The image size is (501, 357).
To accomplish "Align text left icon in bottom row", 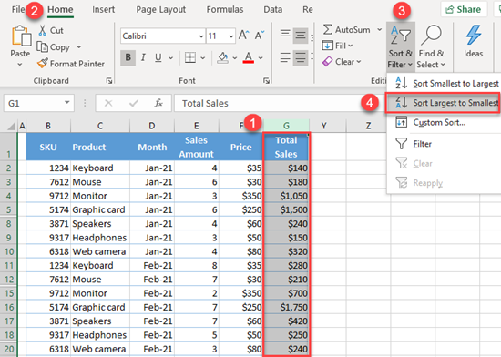I will coord(285,57).
